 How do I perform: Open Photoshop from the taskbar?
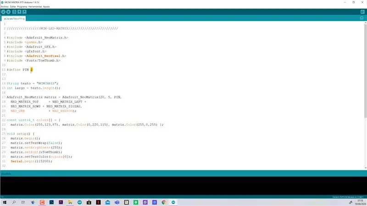pyautogui.click(x=51, y=202)
